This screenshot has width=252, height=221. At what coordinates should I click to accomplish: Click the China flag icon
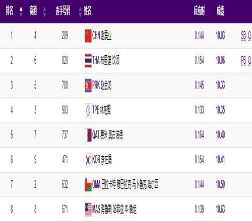(88, 36)
